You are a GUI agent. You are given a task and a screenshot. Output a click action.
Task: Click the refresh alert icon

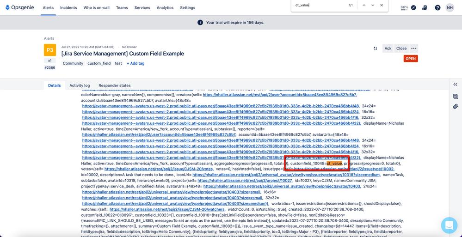(375, 49)
